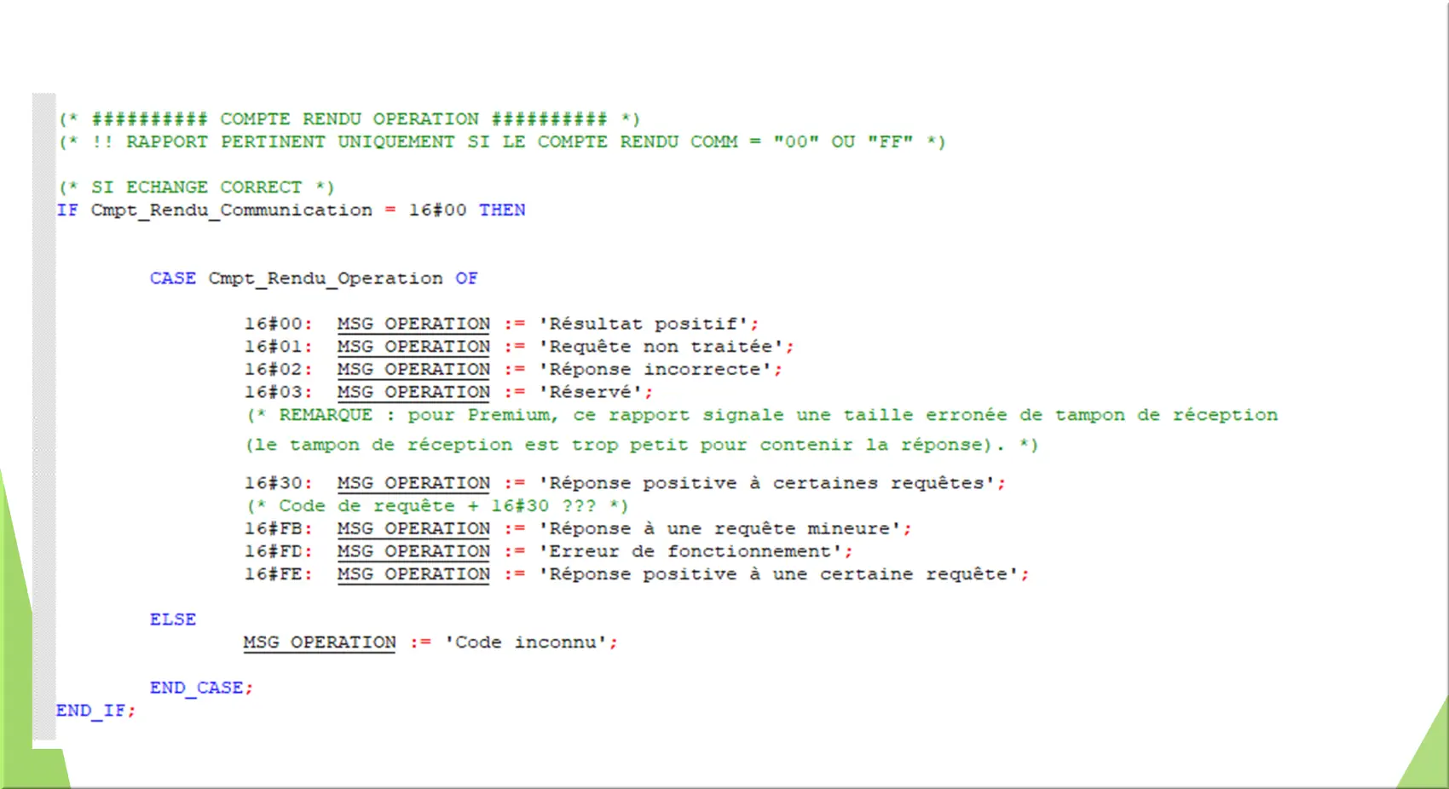Viewport: 1449px width, 789px height.
Task: Click the ELSE keyword
Action: [173, 619]
